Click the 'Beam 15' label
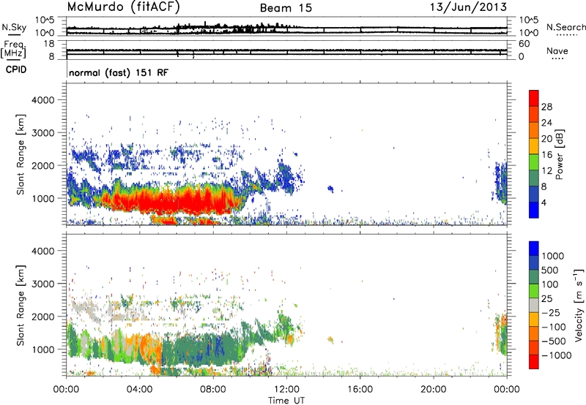The image size is (586, 405). click(x=286, y=8)
